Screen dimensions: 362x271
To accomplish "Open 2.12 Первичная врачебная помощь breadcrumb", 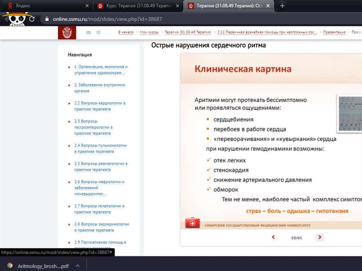I will click(x=267, y=32).
